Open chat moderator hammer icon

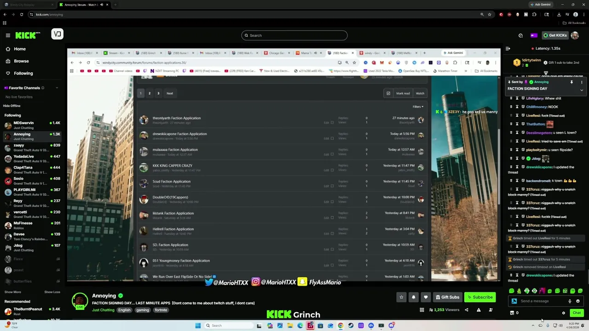pyautogui.click(x=514, y=301)
